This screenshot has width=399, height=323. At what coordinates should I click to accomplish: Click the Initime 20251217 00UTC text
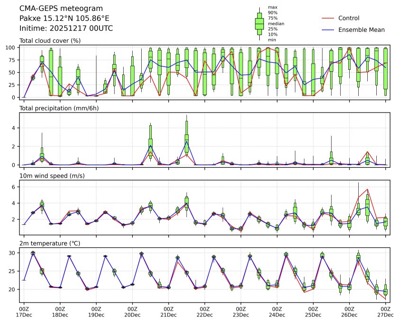point(66,28)
